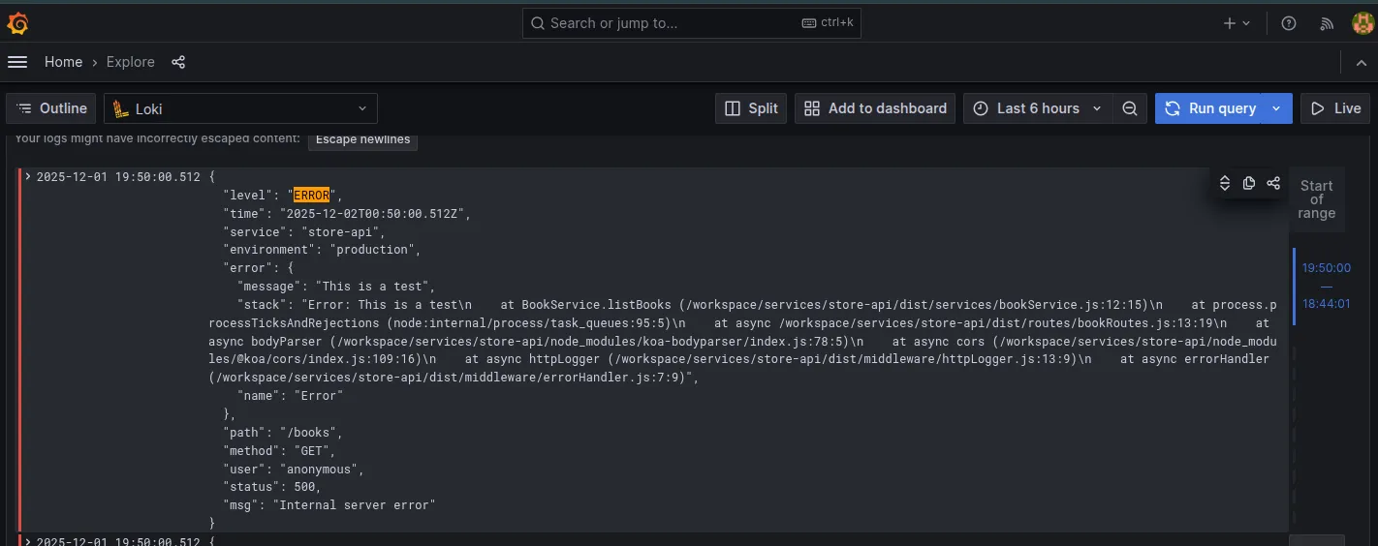
Task: Go to Home breadcrumb
Action: 63,62
